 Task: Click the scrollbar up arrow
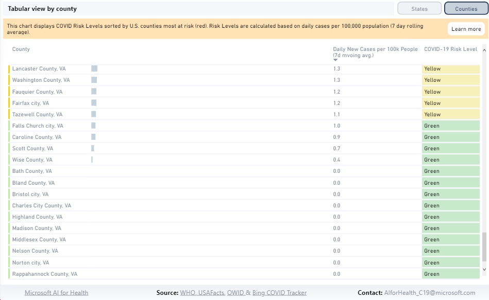(x=484, y=50)
